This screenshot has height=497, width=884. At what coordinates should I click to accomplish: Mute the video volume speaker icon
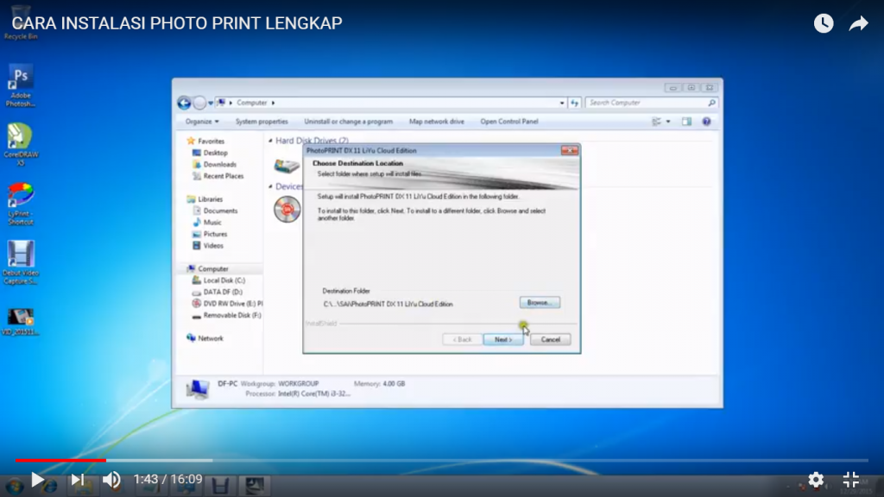click(x=111, y=480)
